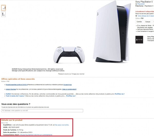
Task: Open the Outlet link
Action: pyautogui.click(x=8, y=94)
